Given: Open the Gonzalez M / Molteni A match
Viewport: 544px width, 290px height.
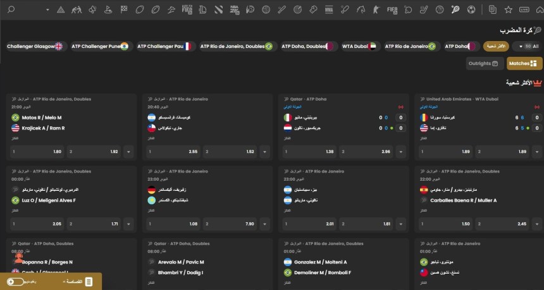Looking at the screenshot, I should pyautogui.click(x=321, y=262).
